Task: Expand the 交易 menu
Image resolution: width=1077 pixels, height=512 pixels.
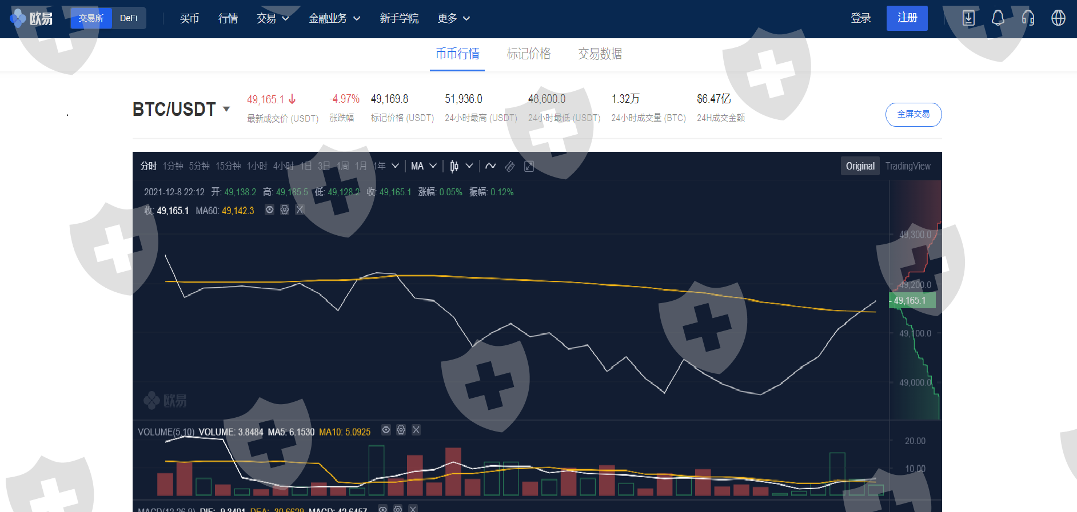Action: pyautogui.click(x=273, y=18)
